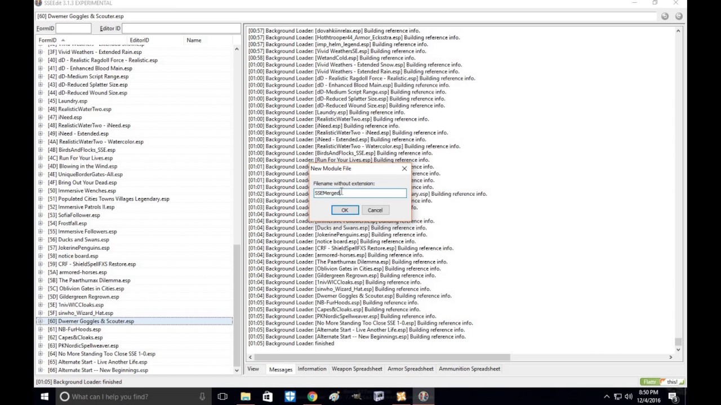Cancel the New Module File dialog

[375, 210]
